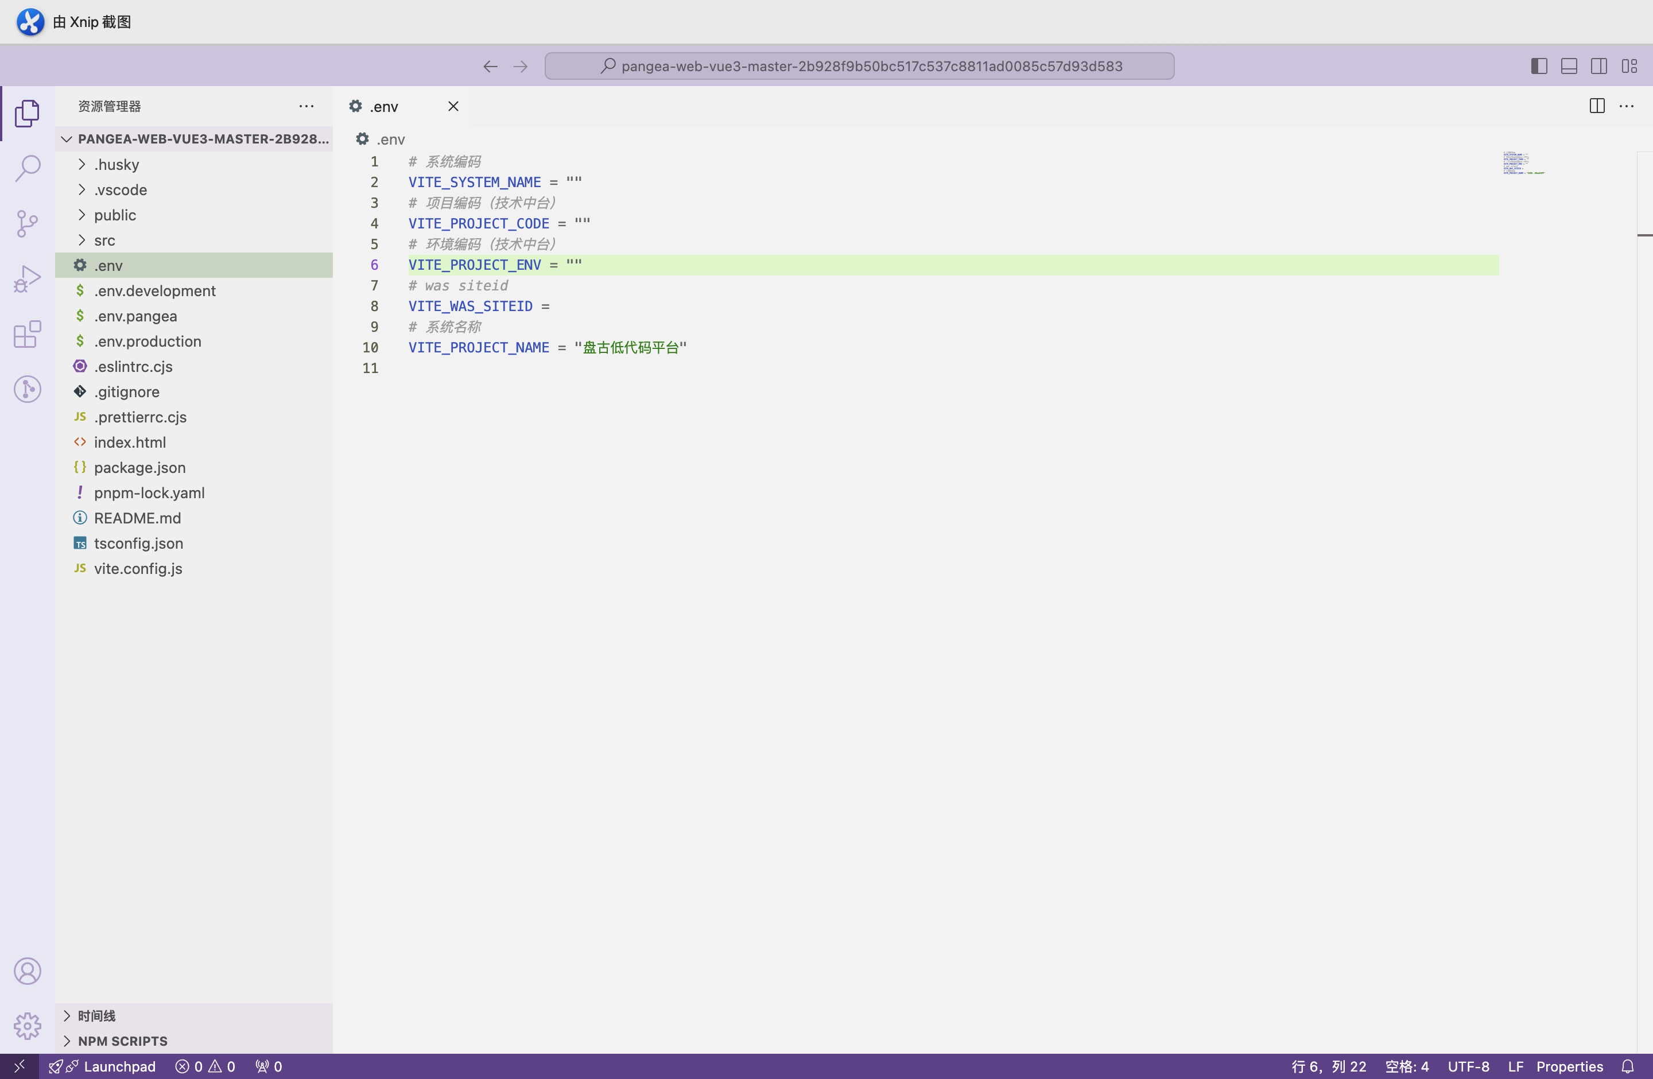
Task: Click line number 10 in gutter
Action: pyautogui.click(x=370, y=347)
